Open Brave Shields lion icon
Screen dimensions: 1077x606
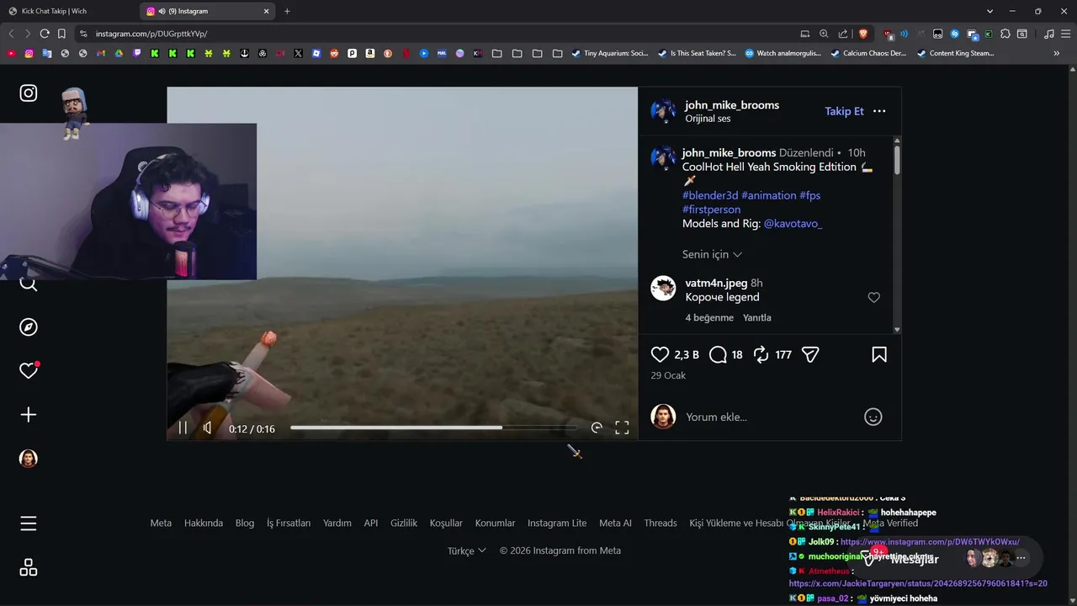(x=863, y=34)
